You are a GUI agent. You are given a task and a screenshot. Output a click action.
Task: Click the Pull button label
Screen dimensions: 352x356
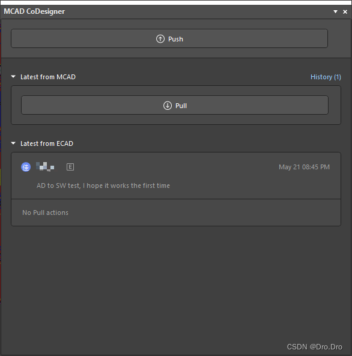[x=181, y=106]
